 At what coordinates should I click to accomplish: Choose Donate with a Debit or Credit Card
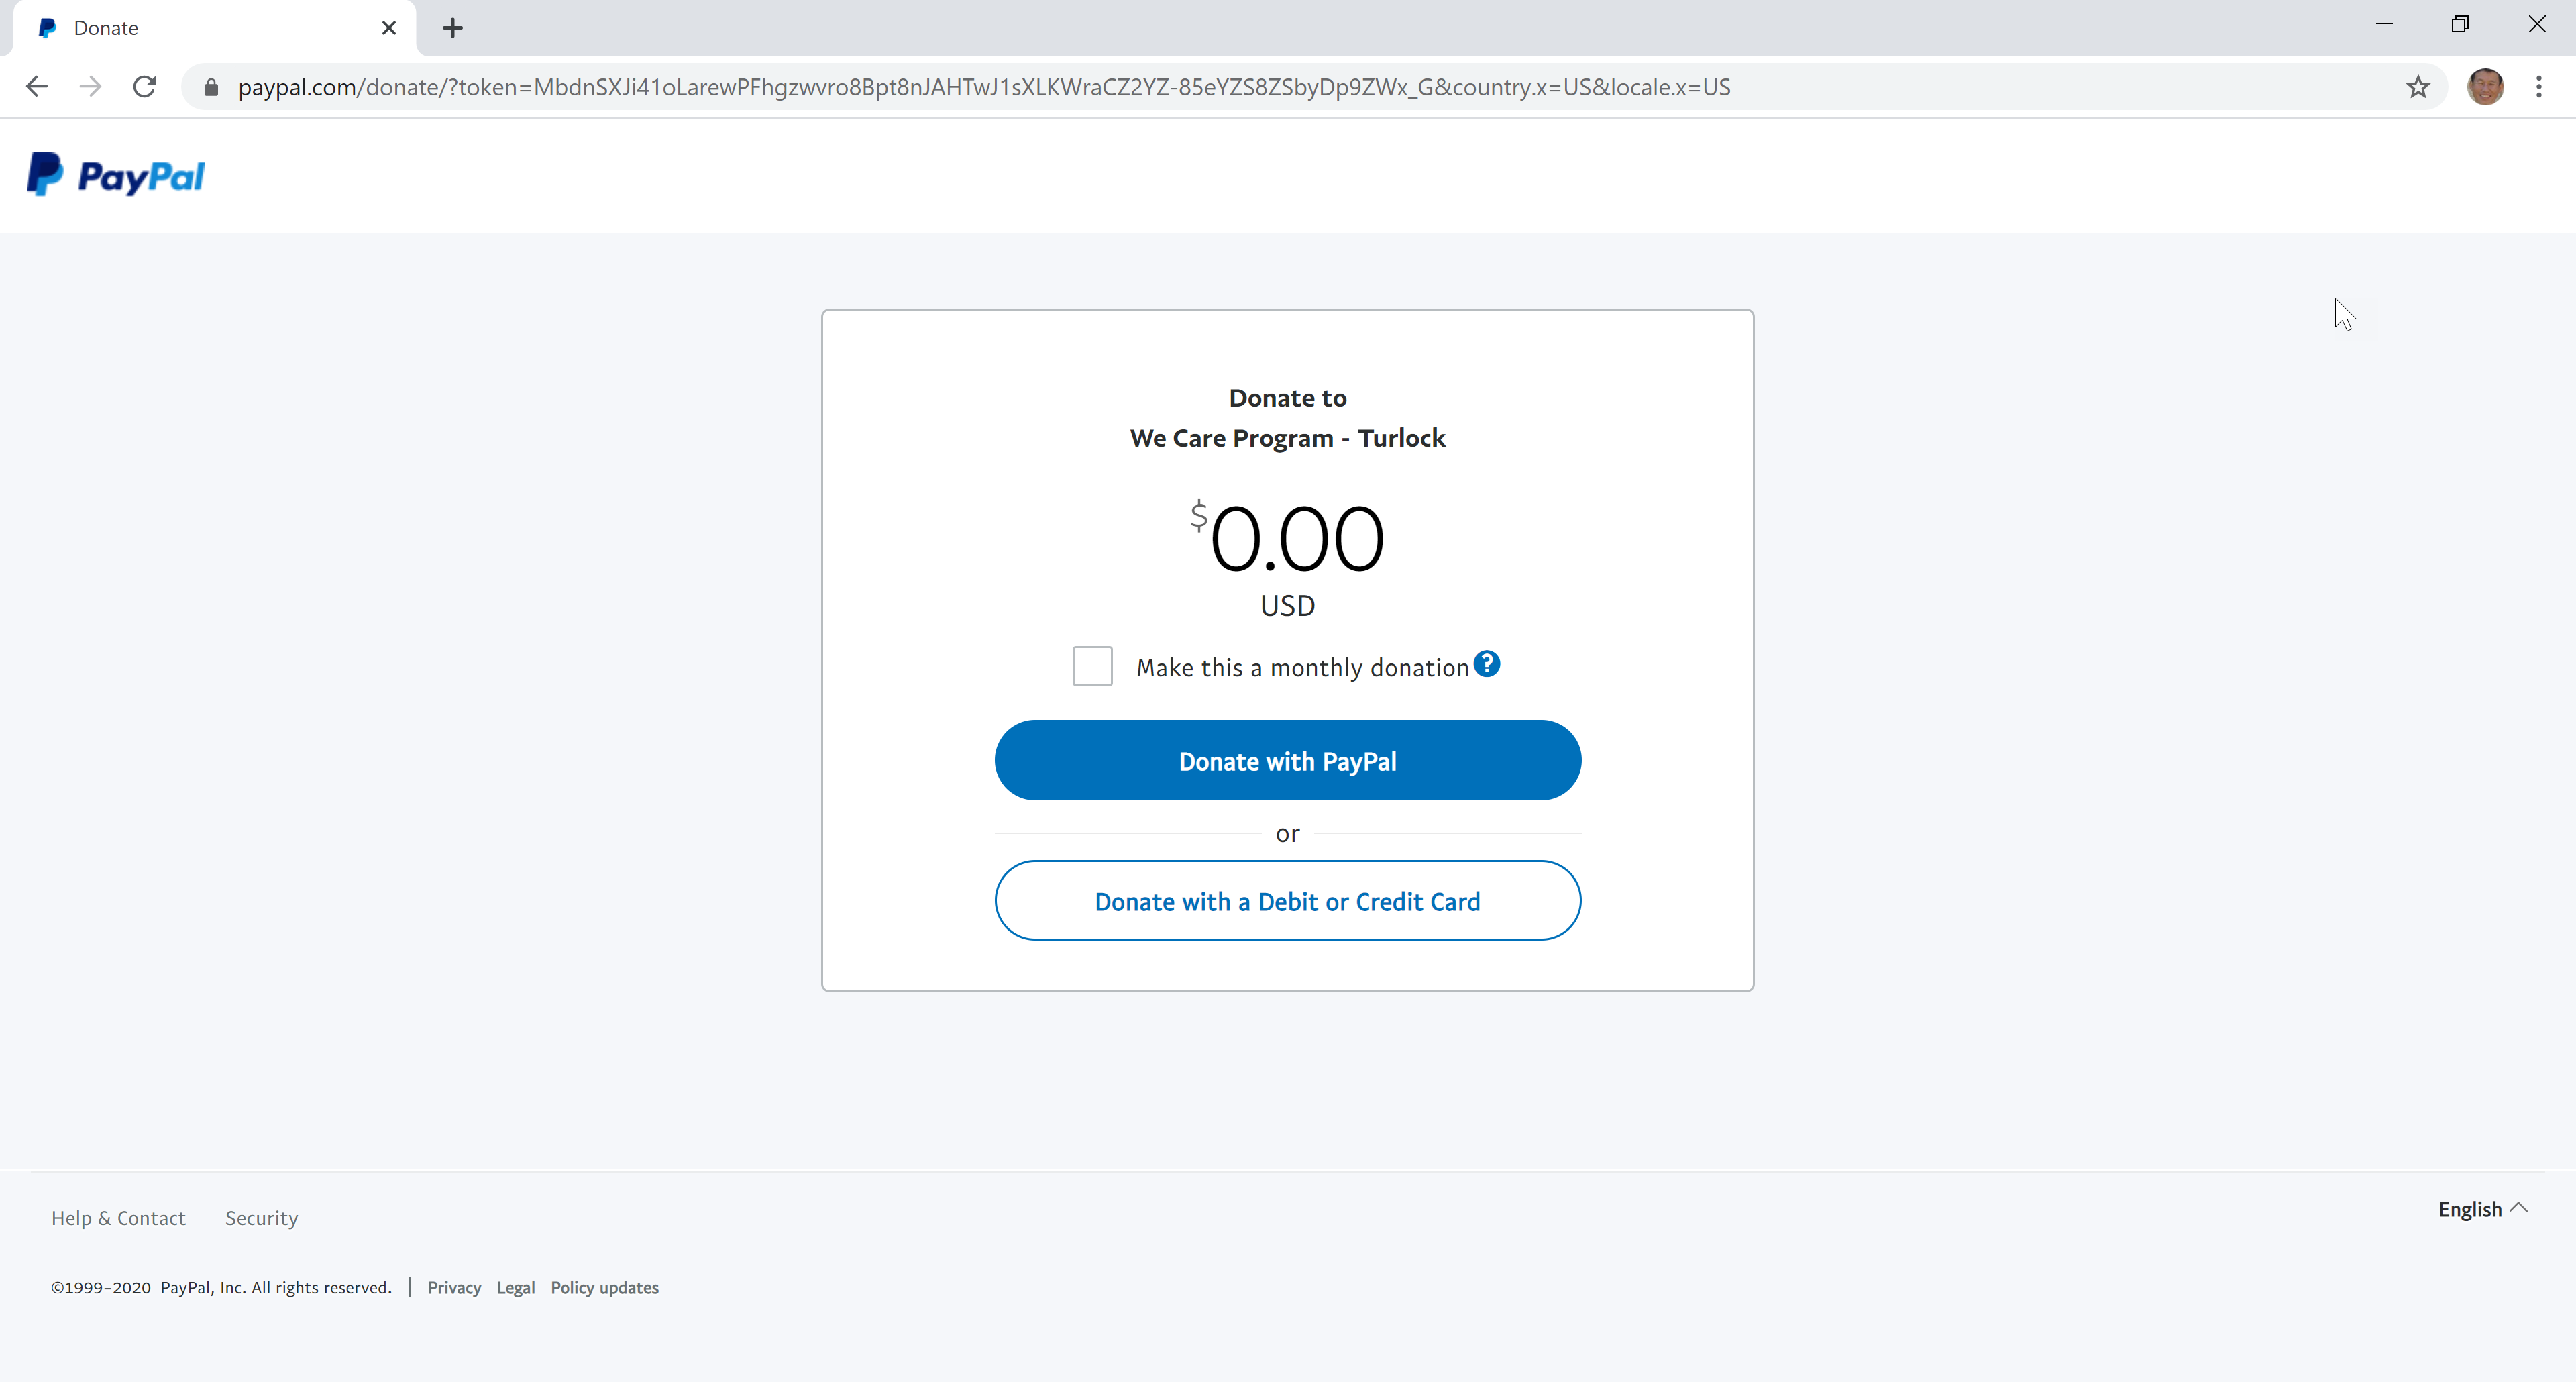(x=1288, y=900)
